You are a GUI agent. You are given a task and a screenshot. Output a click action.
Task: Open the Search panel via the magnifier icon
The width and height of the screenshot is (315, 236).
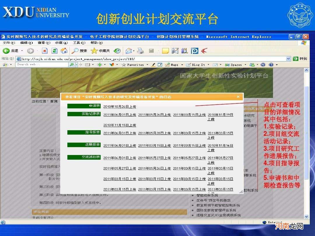75,50
